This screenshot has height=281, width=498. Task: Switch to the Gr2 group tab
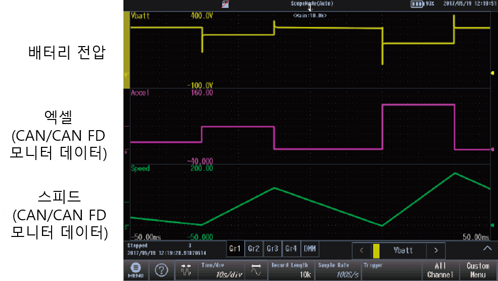(254, 249)
